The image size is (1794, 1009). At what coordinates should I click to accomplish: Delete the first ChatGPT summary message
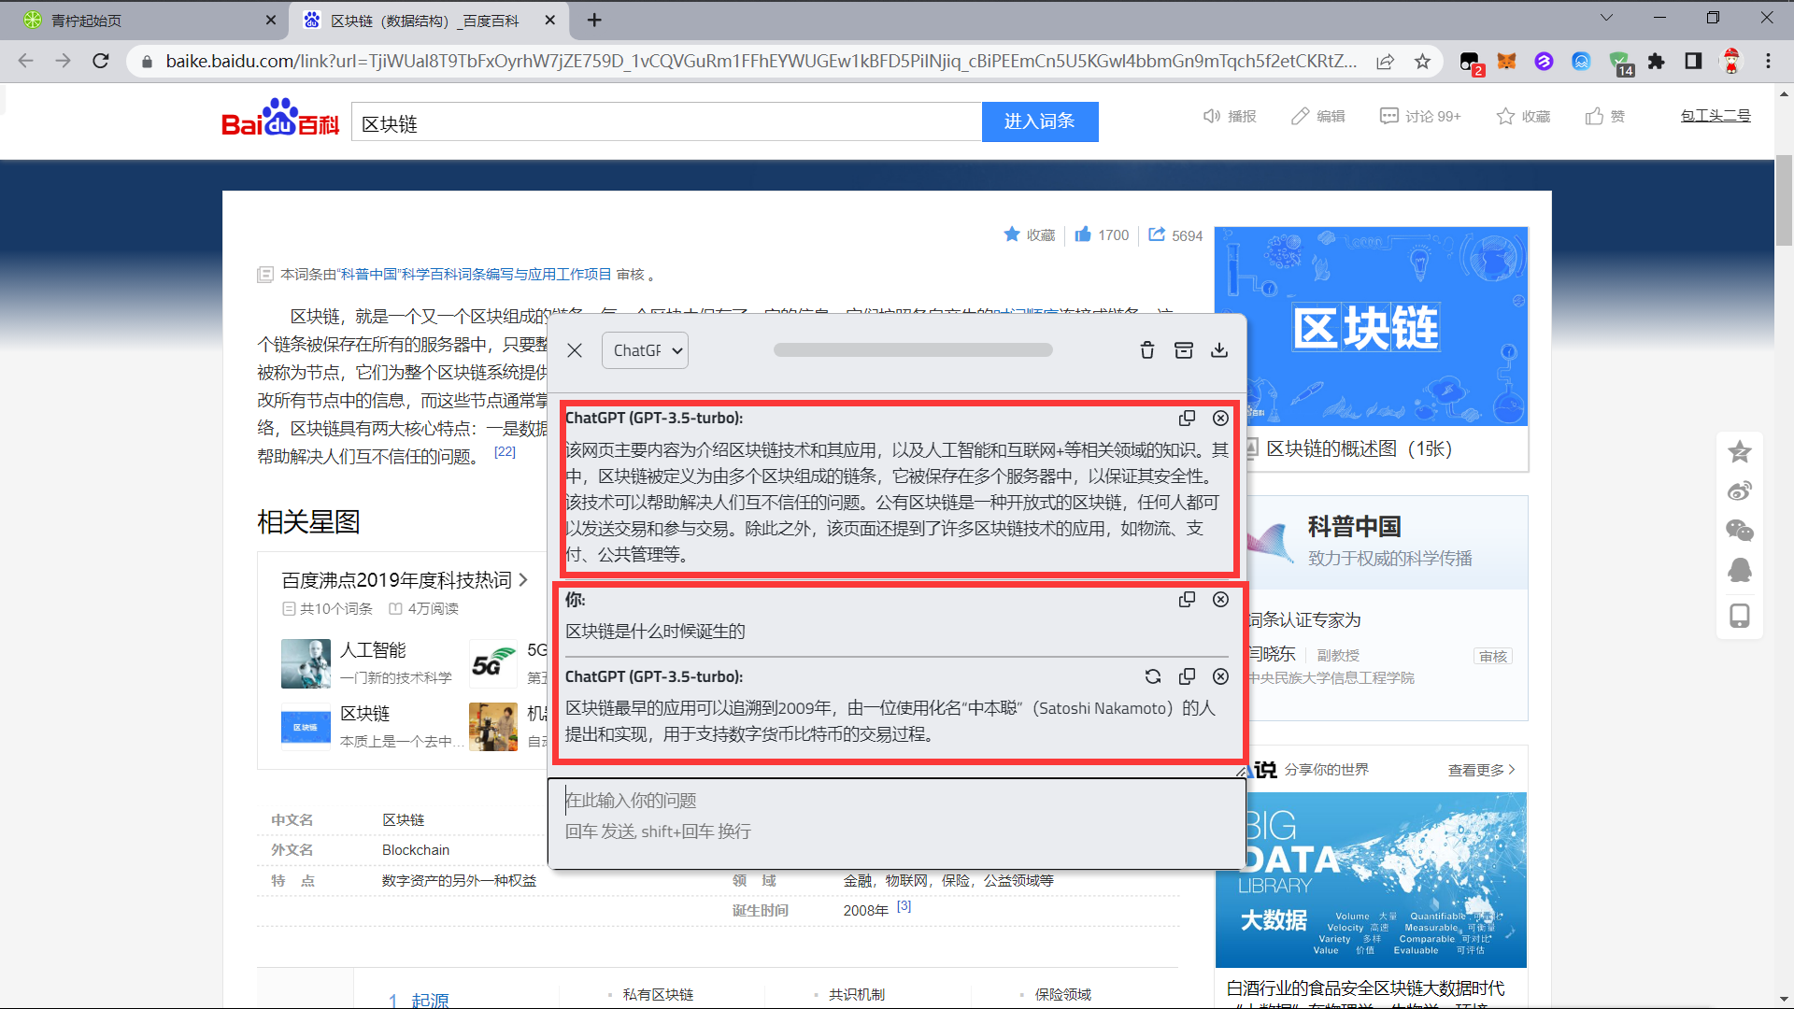[1220, 418]
